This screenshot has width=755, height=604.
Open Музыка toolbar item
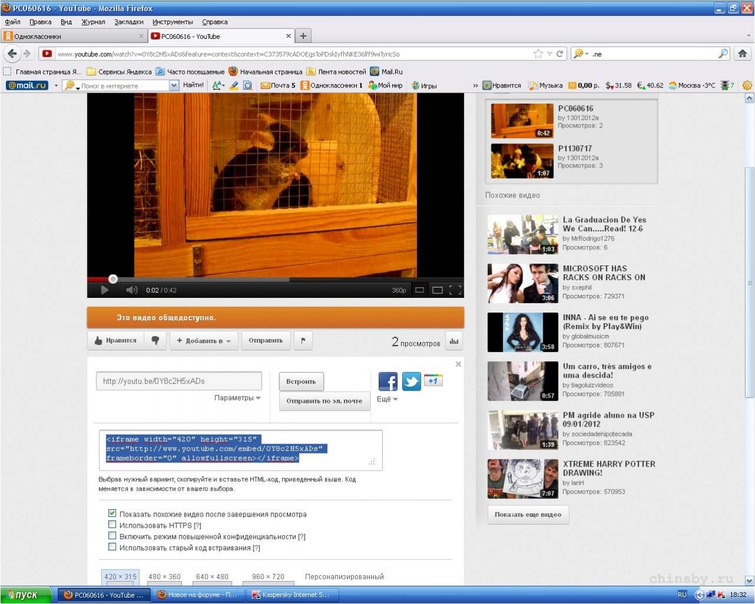(546, 86)
